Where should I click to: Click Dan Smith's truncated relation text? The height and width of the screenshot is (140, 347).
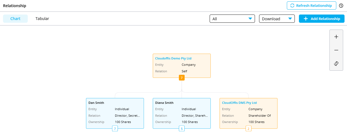point(127,116)
